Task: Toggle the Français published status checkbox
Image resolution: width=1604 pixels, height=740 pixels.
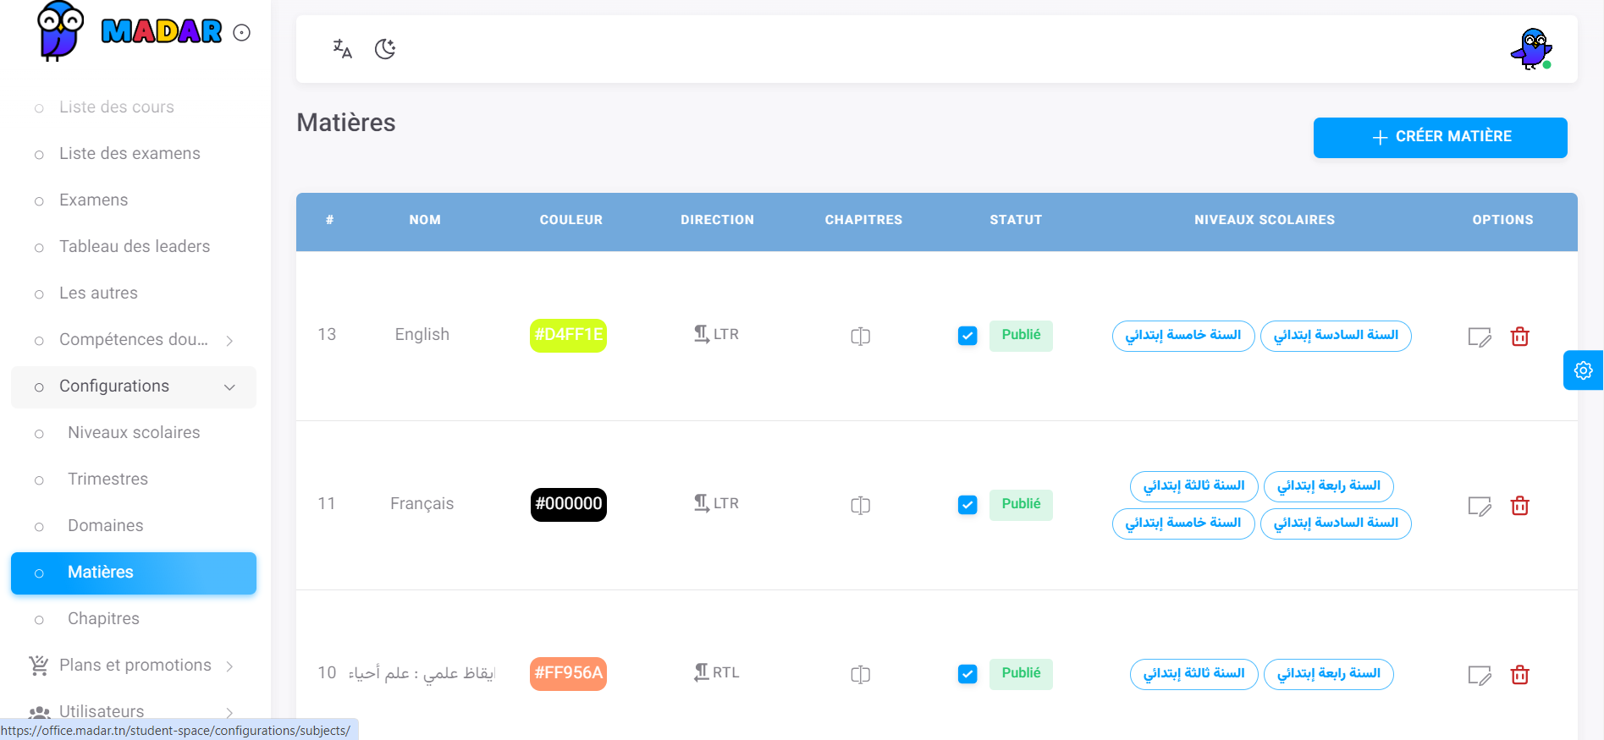Action: pyautogui.click(x=967, y=505)
